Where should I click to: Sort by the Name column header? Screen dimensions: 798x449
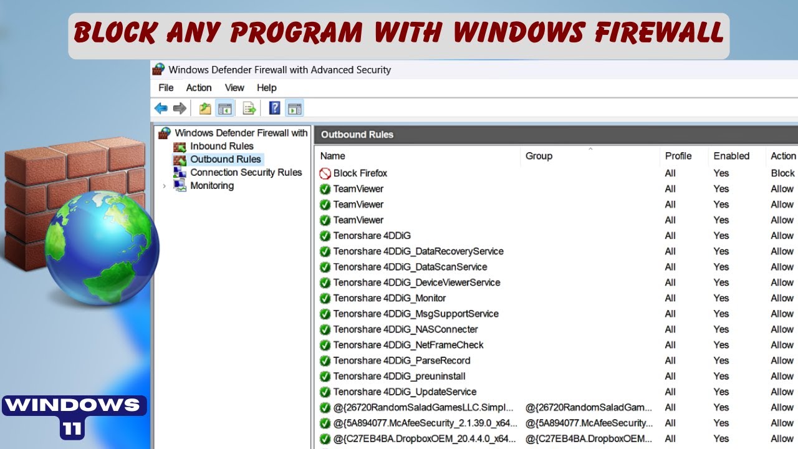417,156
